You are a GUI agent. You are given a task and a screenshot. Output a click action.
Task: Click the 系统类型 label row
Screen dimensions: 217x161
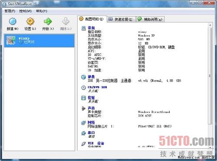95,35
